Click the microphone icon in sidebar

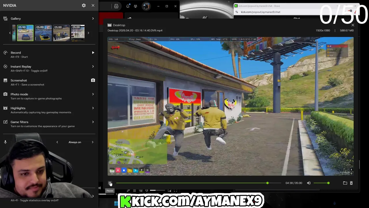pyautogui.click(x=5, y=142)
